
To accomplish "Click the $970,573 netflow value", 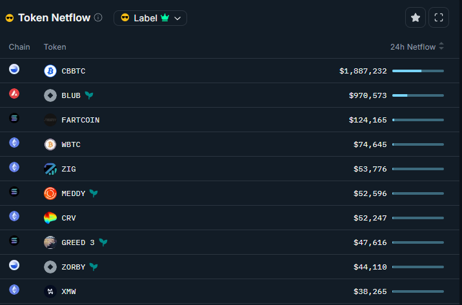I will point(368,95).
